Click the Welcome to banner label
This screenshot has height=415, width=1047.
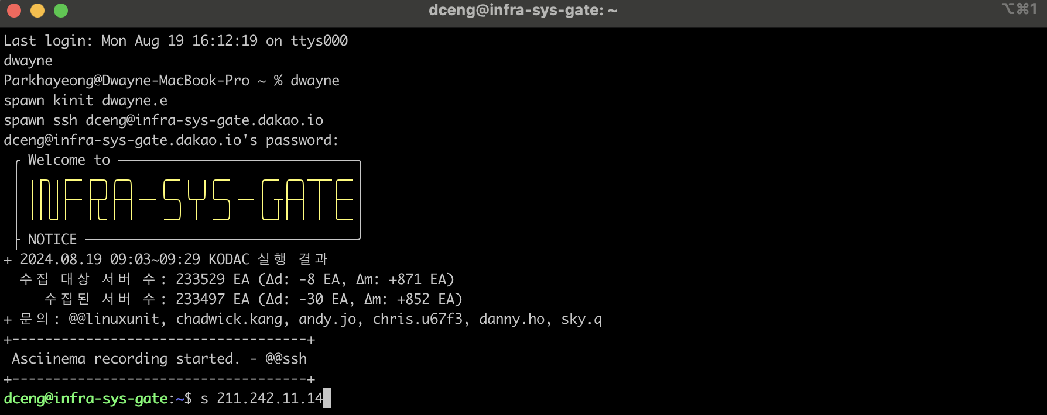click(69, 160)
